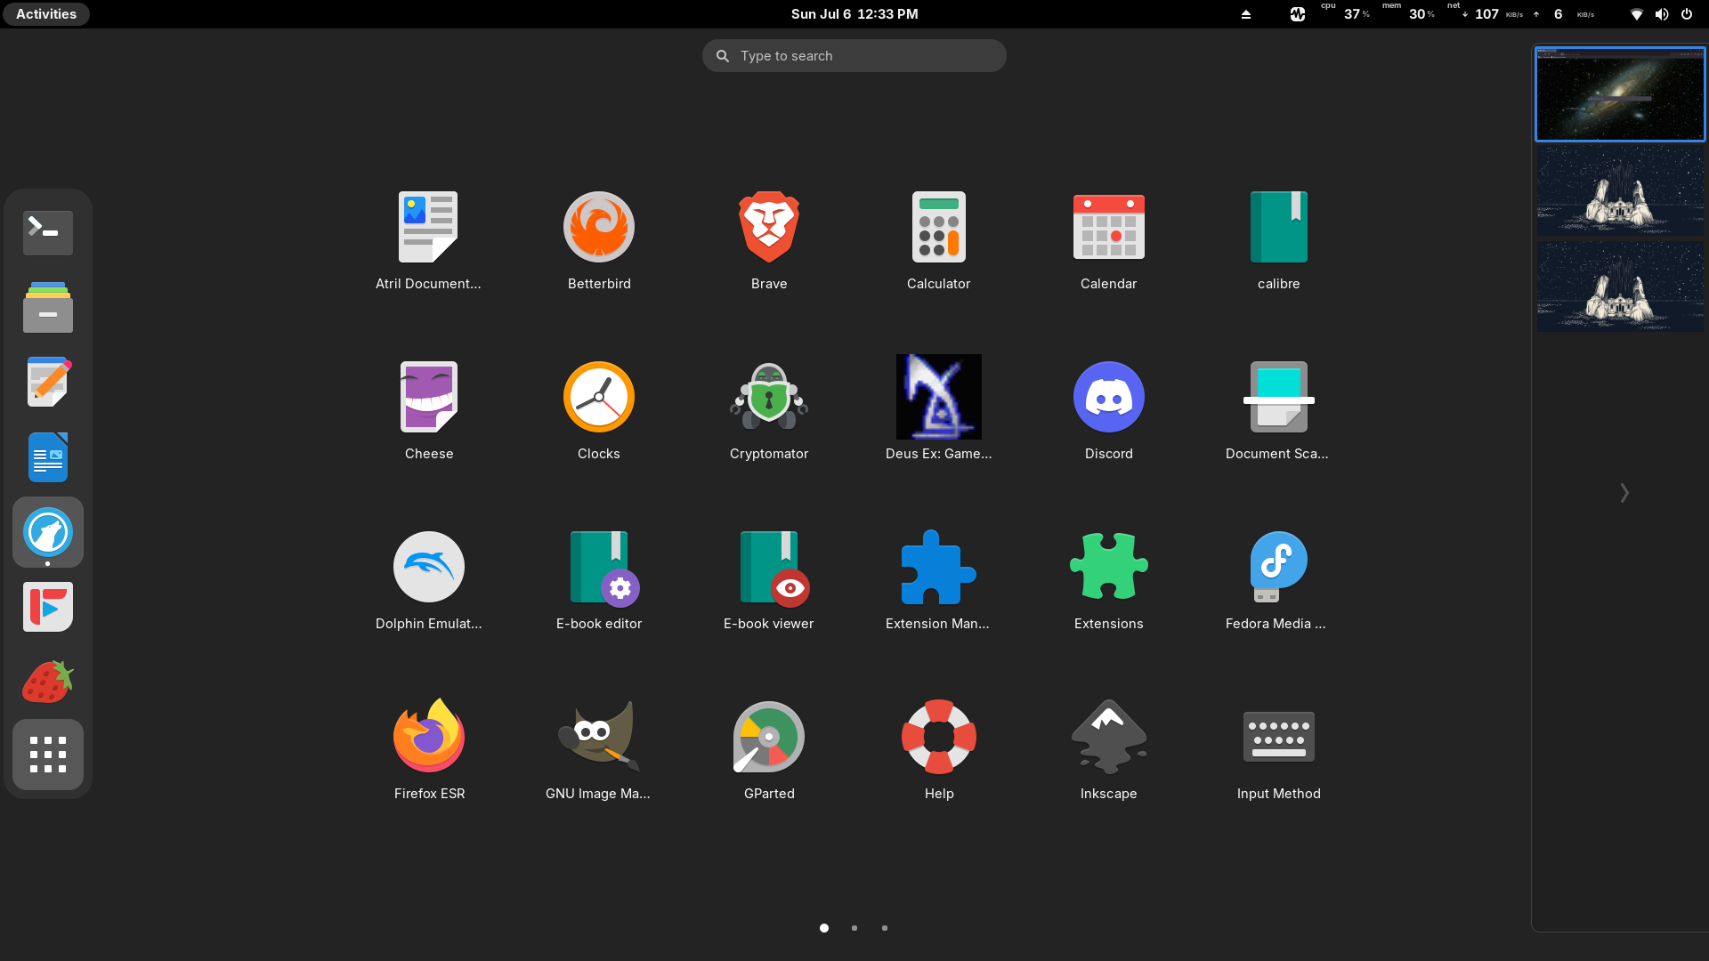Viewport: 1709px width, 961px height.
Task: Click the Show Applications grid button
Action: (48, 755)
